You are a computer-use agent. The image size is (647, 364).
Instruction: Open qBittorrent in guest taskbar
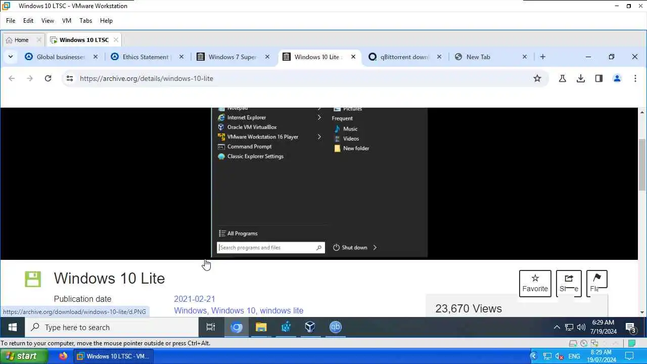(x=335, y=327)
